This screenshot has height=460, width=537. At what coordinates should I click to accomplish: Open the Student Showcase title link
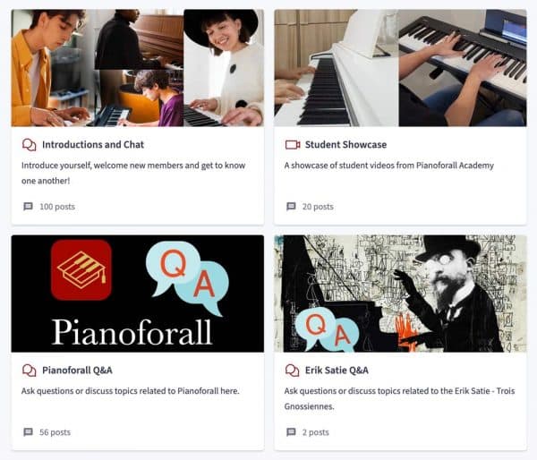pos(345,145)
